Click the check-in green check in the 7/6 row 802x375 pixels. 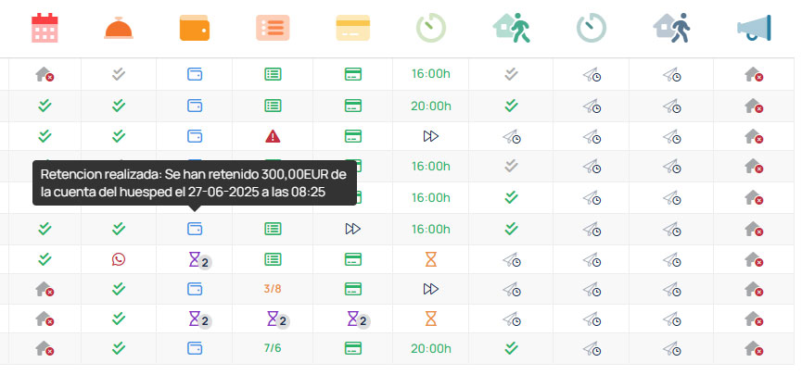coord(512,348)
